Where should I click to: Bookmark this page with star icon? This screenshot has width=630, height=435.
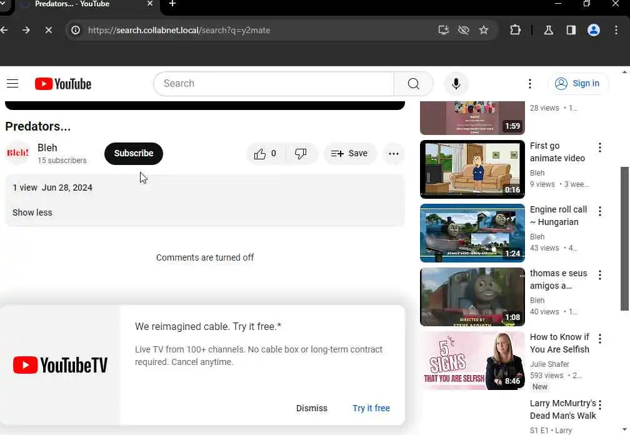coord(484,30)
